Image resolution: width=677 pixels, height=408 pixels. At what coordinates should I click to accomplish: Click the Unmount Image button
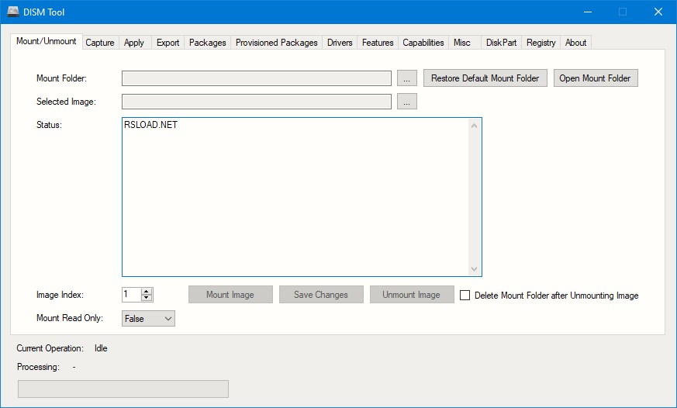(412, 295)
